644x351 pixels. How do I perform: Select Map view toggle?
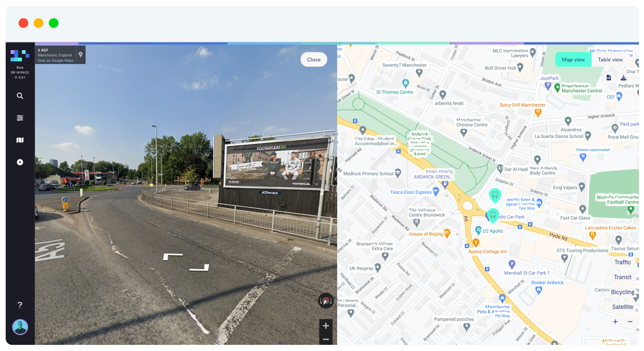(x=573, y=59)
